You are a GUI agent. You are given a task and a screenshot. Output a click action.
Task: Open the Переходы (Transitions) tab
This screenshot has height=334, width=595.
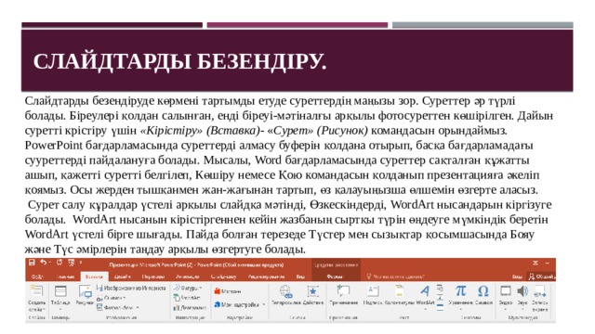click(x=152, y=276)
